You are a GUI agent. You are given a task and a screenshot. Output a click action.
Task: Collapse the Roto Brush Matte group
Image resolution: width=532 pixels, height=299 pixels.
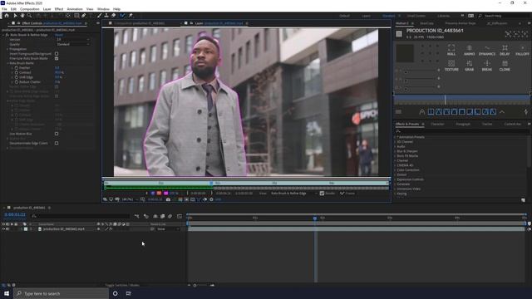tap(7, 63)
